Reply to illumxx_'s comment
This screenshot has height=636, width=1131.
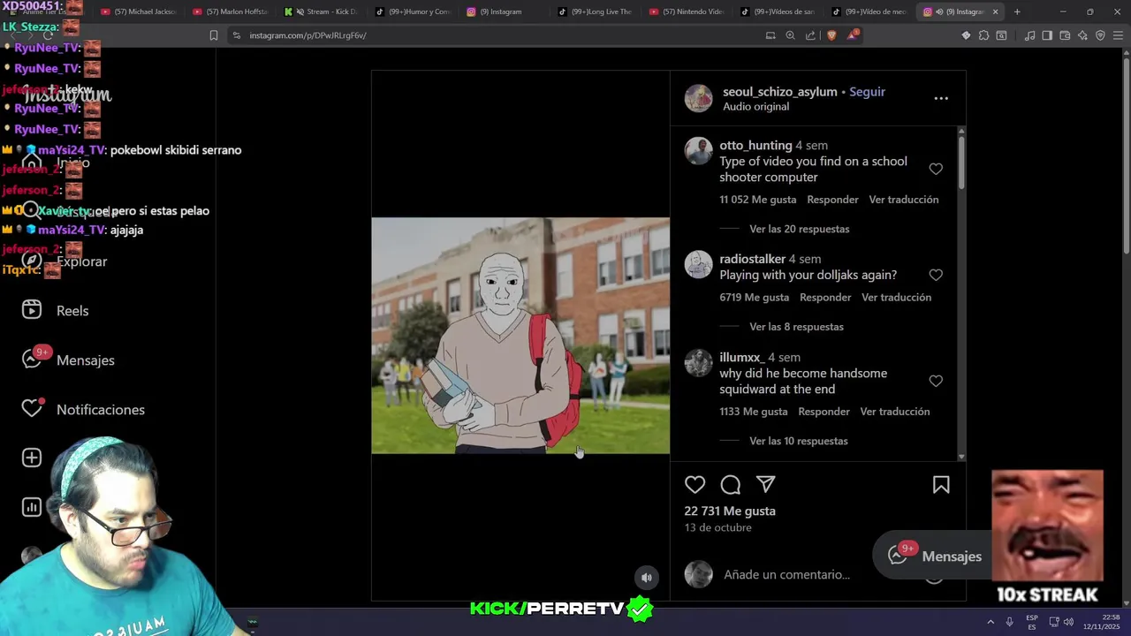[x=824, y=412]
